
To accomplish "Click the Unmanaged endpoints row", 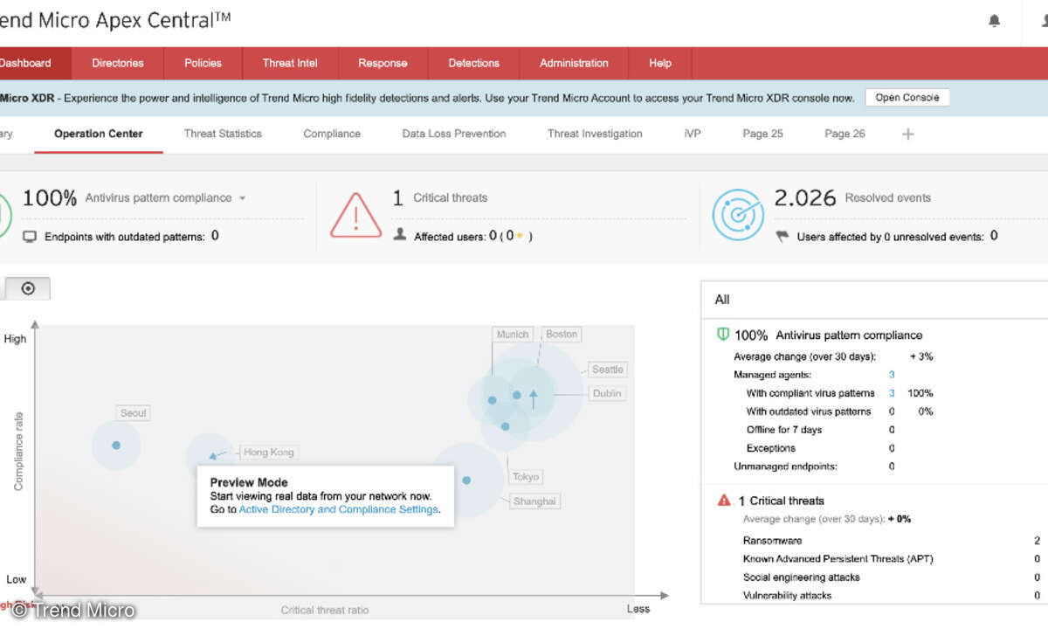I will coord(814,467).
